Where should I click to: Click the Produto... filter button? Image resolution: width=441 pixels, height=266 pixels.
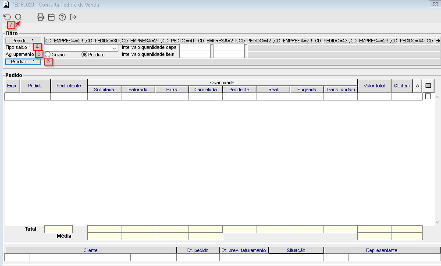tap(23, 62)
